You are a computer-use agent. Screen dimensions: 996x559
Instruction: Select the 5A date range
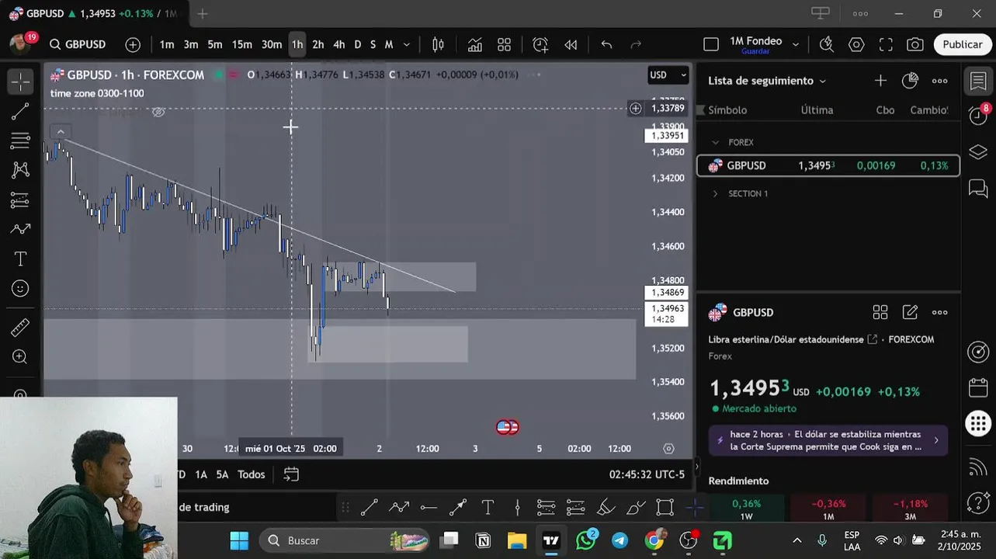(x=222, y=474)
